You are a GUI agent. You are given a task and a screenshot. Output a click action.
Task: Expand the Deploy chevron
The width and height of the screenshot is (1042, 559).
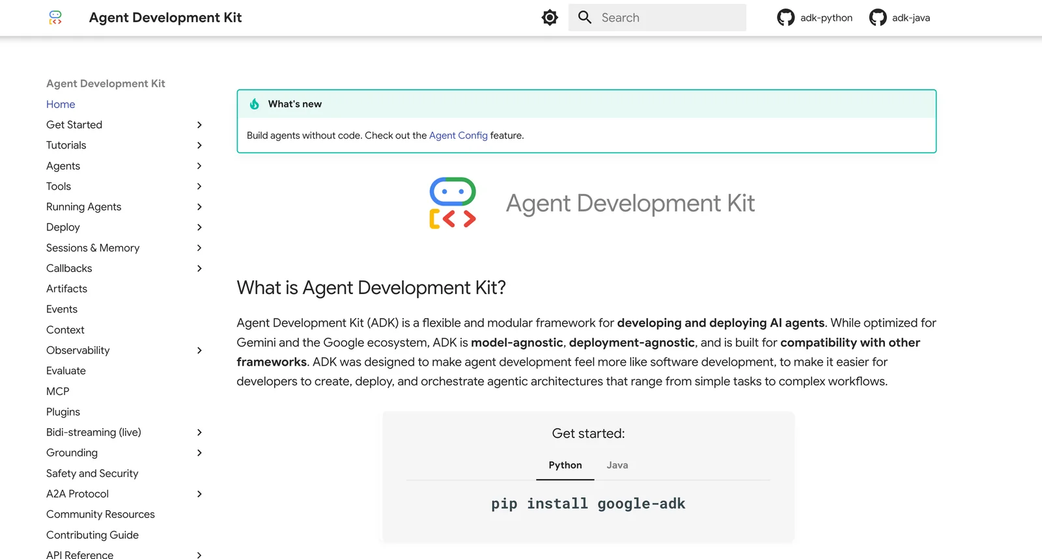[x=199, y=227]
